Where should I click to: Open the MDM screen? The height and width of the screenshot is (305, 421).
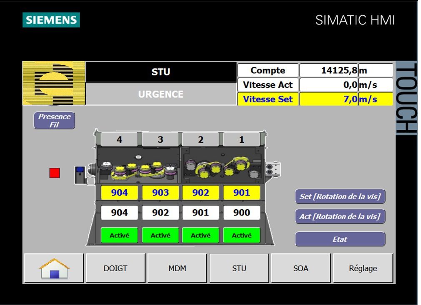[177, 268]
